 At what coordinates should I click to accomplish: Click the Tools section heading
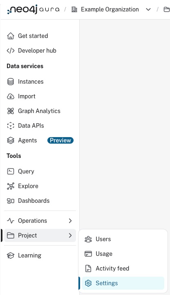(x=14, y=156)
